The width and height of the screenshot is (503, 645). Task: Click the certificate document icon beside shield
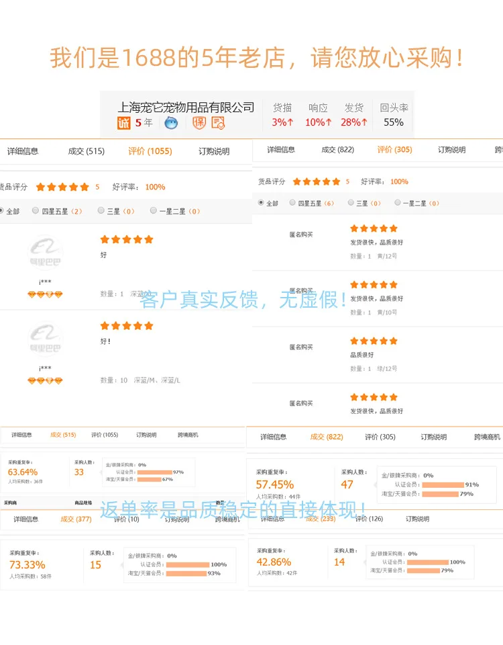click(x=218, y=122)
